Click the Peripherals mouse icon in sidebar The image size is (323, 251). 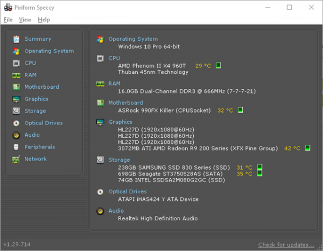(x=16, y=147)
